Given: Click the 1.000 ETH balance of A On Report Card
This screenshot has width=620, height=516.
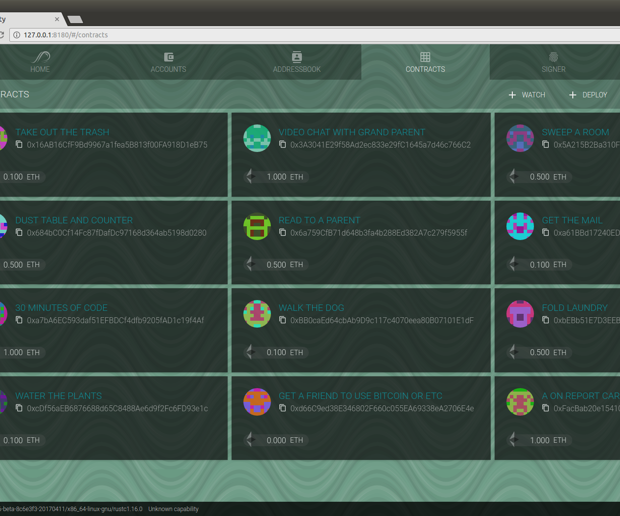Looking at the screenshot, I should (x=539, y=440).
